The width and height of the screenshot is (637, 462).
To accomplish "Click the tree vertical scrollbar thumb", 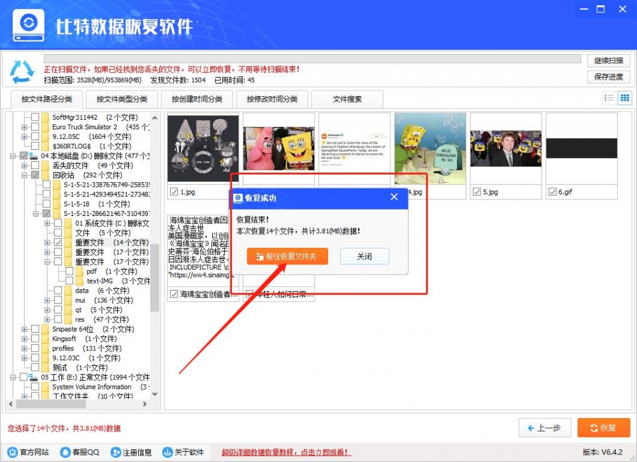I will [154, 278].
